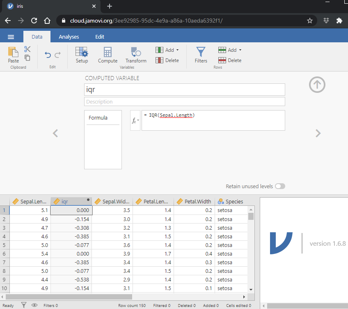Click the Transform variable icon
Viewport: 348px width, 309px height.
coord(136,54)
